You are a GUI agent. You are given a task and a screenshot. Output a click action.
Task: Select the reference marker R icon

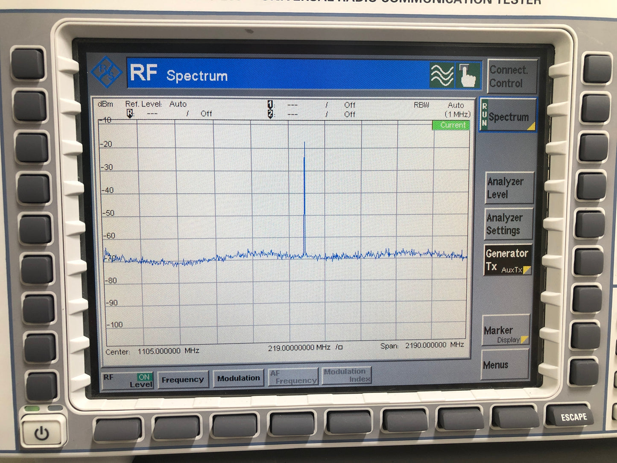[x=130, y=113]
